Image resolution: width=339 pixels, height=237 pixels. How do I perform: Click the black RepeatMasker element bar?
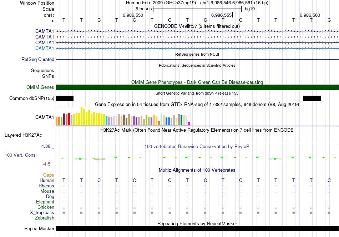[197, 228]
